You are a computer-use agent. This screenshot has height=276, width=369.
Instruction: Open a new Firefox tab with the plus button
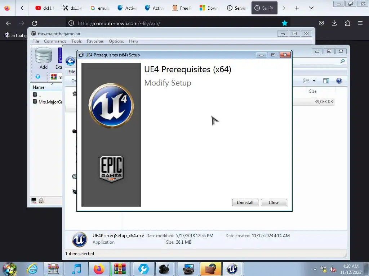pyautogui.click(x=297, y=8)
